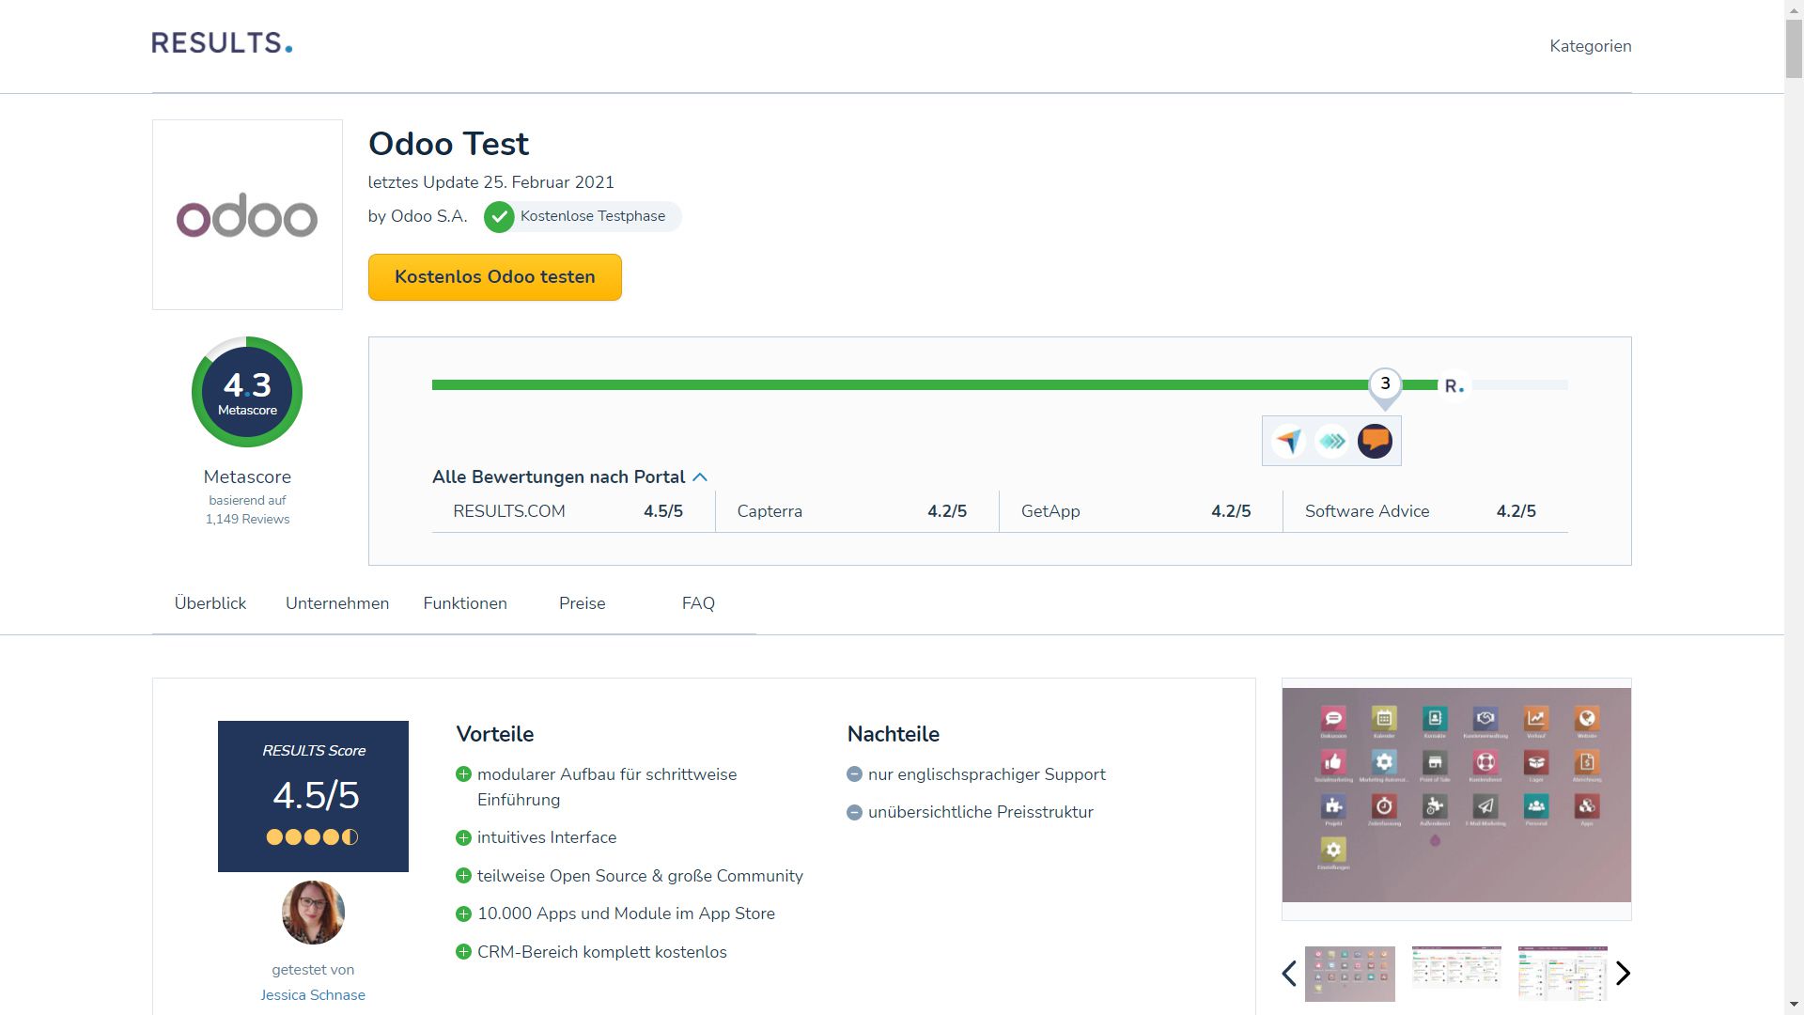
Task: Click the Odoo logo image
Action: click(x=247, y=215)
